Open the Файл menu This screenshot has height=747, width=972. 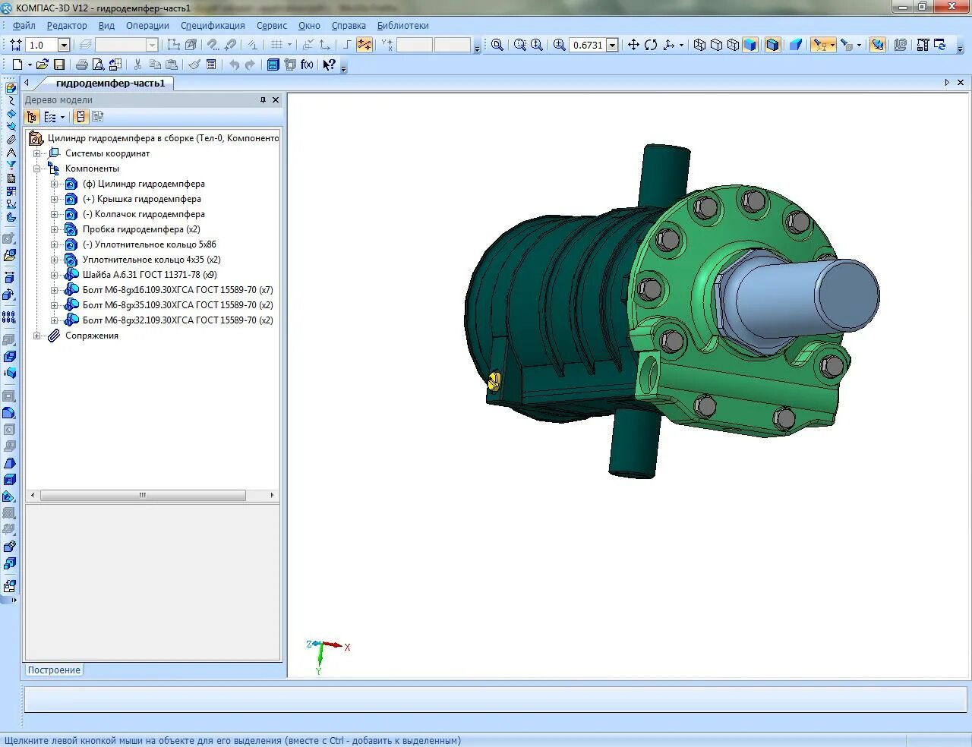[24, 25]
